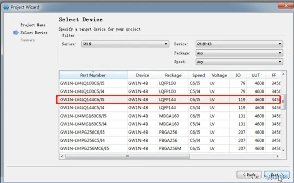Viewport: 294px width, 183px height.
Task: Open the Device GW1N-4B dropdown
Action: click(239, 44)
